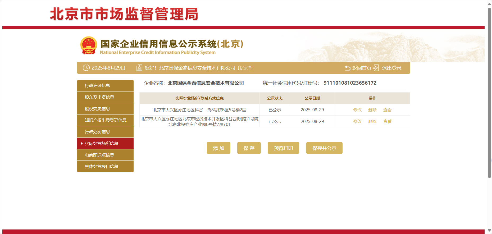Screen dimensions: 492x234
Task: Click the 2025-08-29 date in 科谷一街 row
Action: (x=312, y=110)
